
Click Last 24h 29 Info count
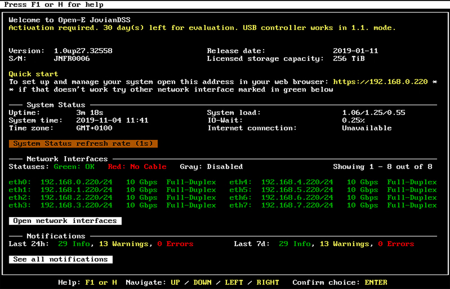74,244
